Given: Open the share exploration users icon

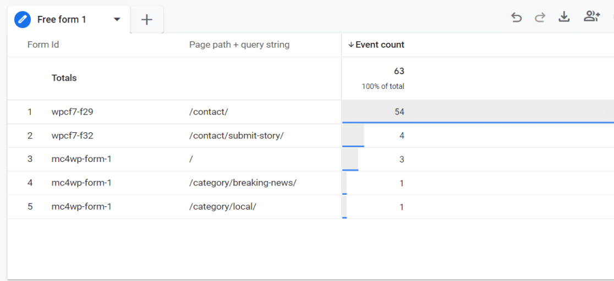Looking at the screenshot, I should click(591, 17).
